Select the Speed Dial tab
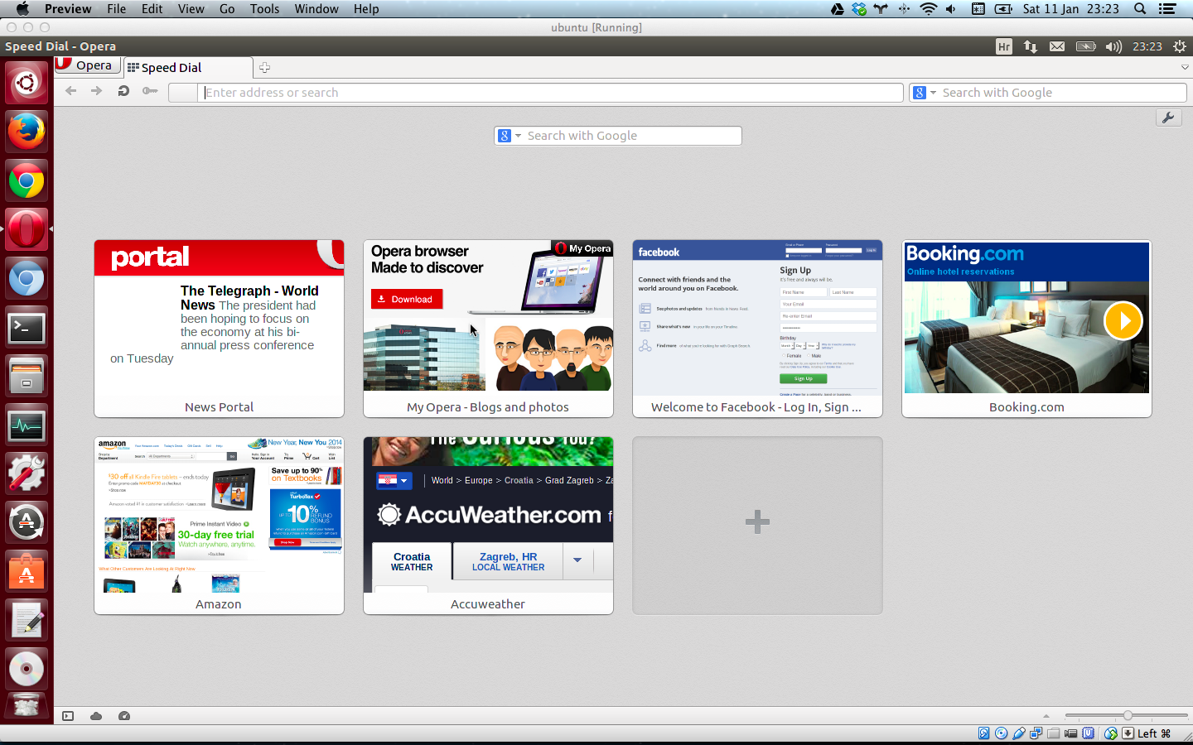Image resolution: width=1193 pixels, height=745 pixels. (x=188, y=68)
